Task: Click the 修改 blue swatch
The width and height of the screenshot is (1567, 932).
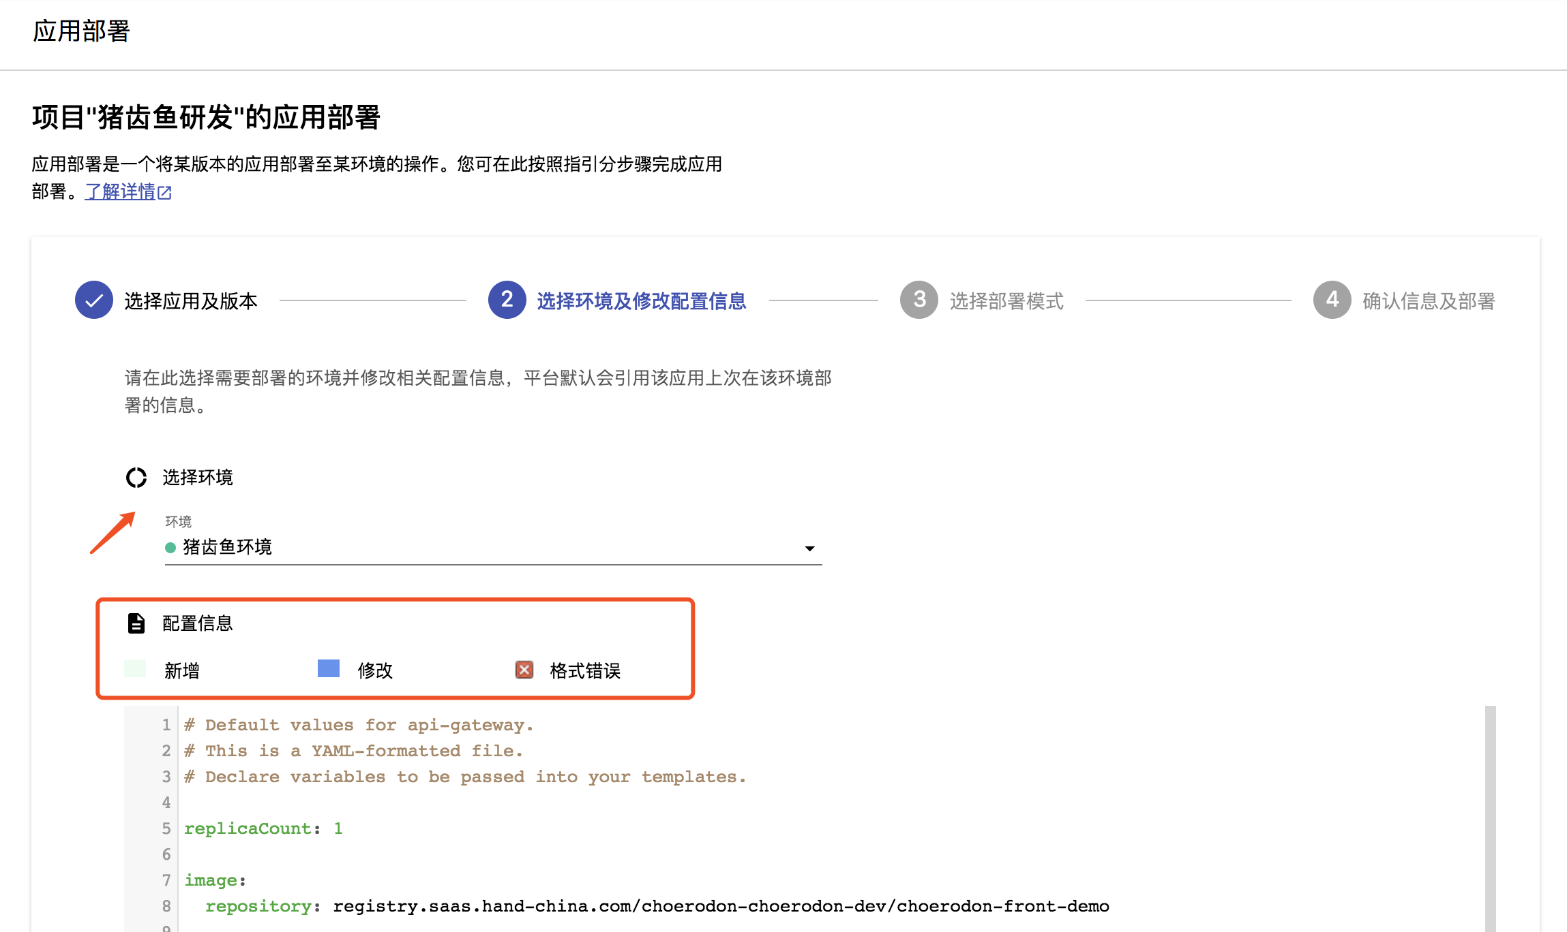Action: (329, 668)
